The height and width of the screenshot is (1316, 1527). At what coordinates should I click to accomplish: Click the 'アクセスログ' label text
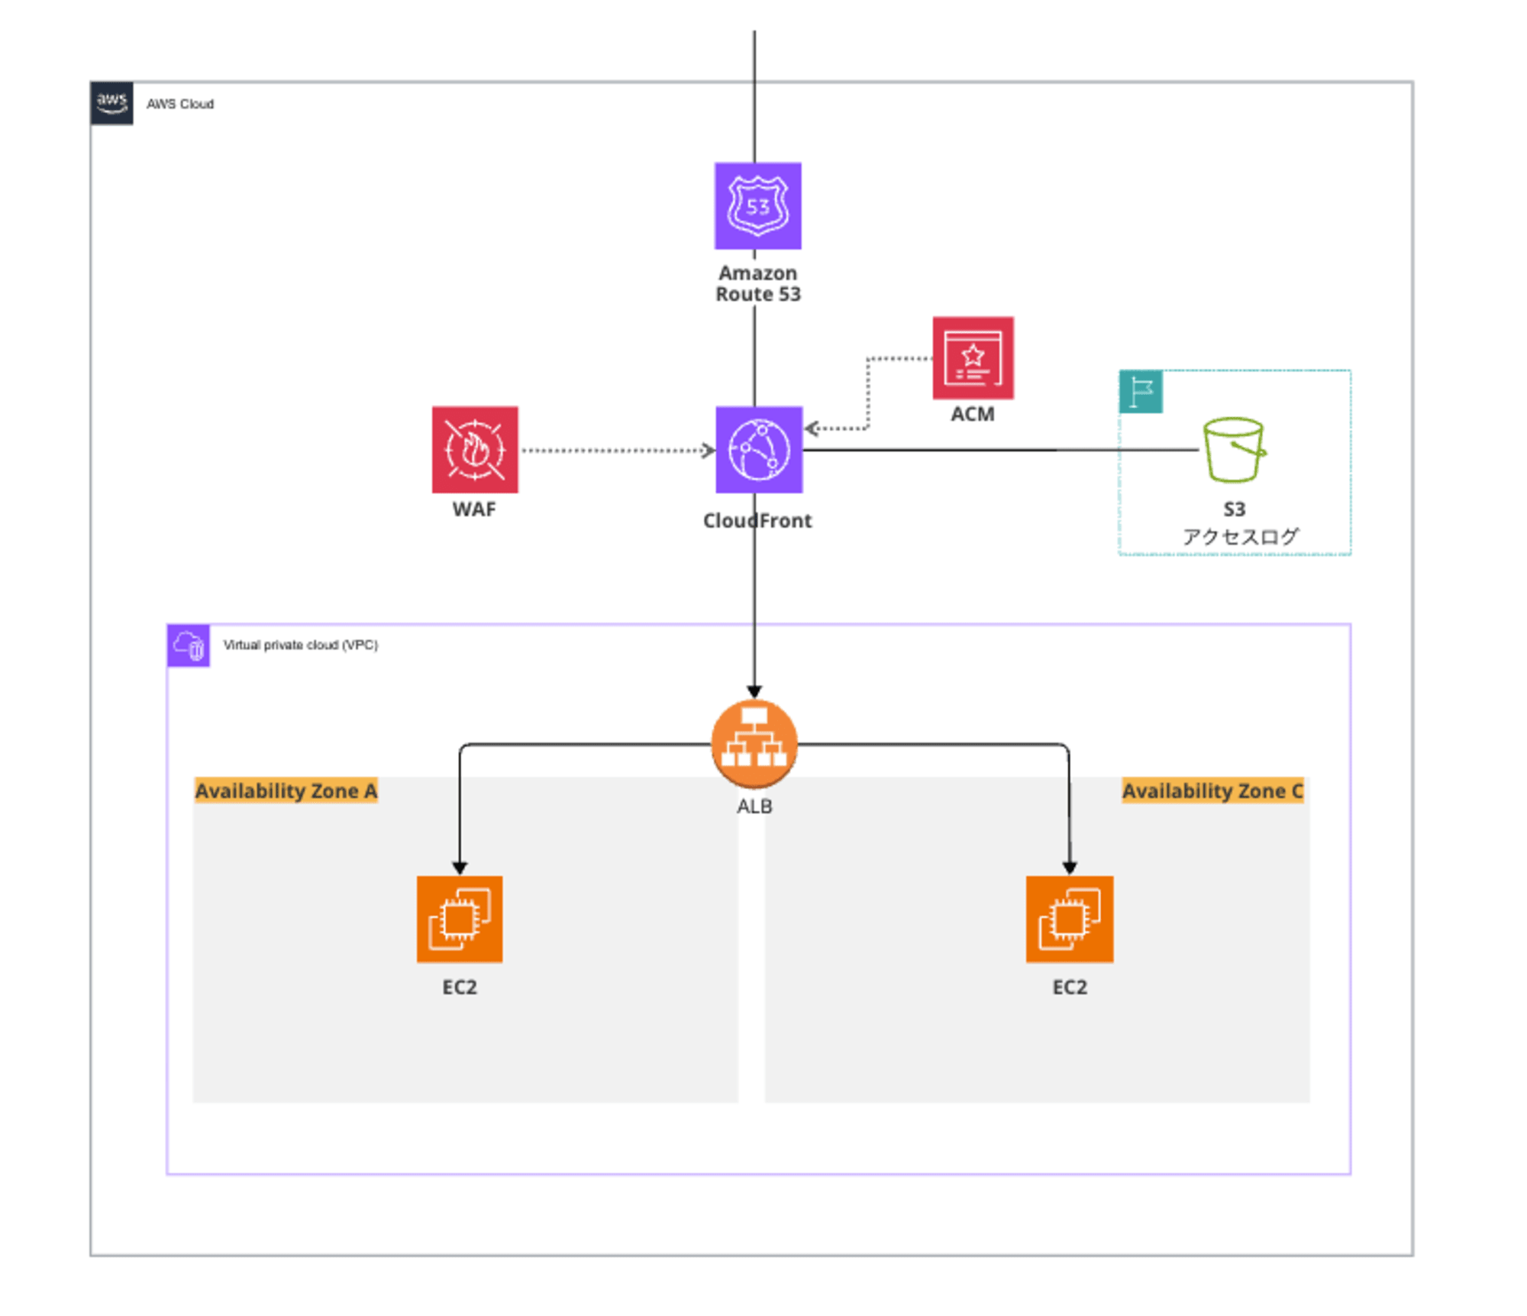click(x=1240, y=537)
